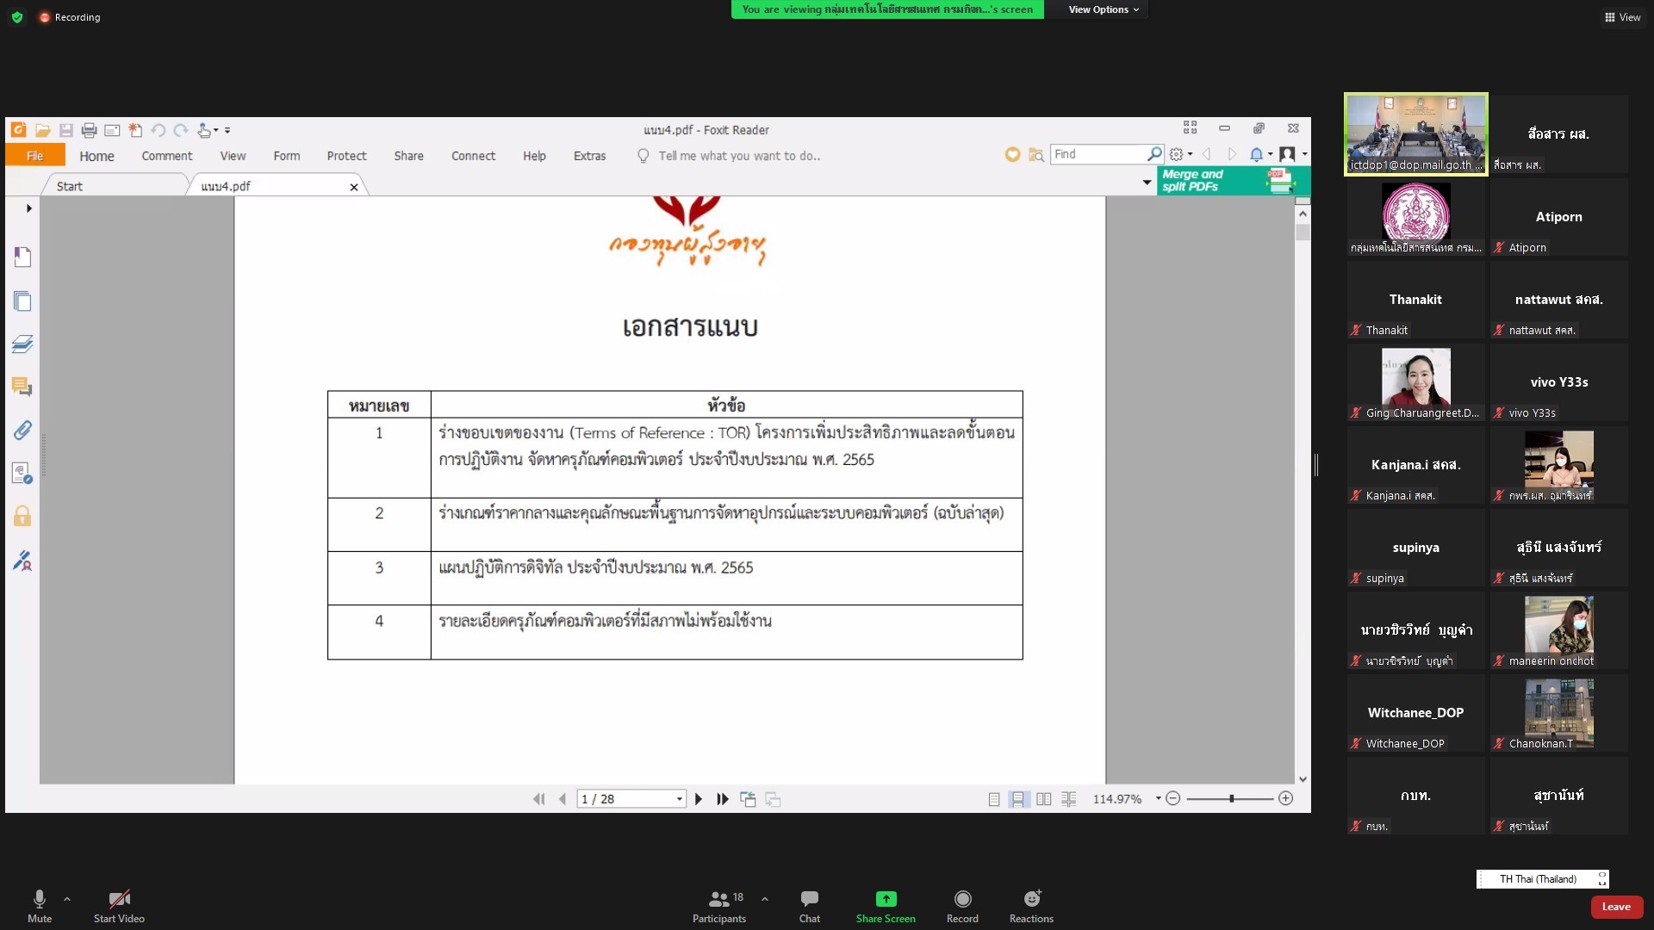Open the Zoom Participants list
Screen dimensions: 1654x930
click(719, 906)
